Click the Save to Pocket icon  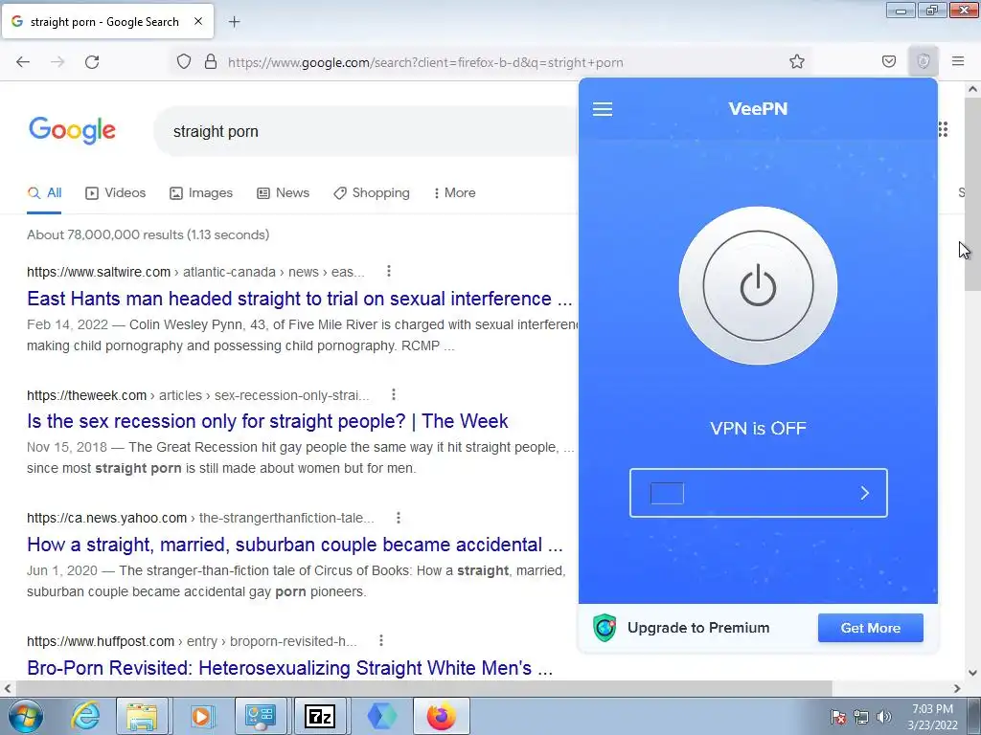coord(888,61)
